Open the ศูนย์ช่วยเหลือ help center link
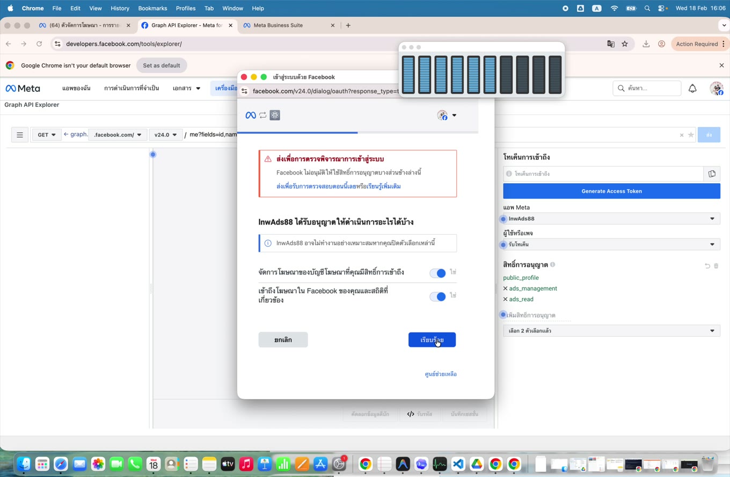Viewport: 730px width, 477px height. pos(441,374)
